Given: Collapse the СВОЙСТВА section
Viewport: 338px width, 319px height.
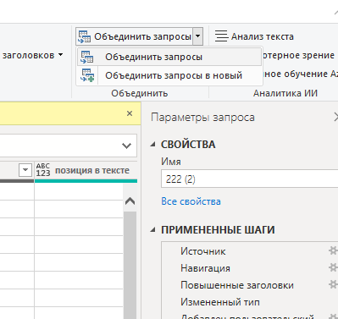Looking at the screenshot, I should tap(152, 145).
